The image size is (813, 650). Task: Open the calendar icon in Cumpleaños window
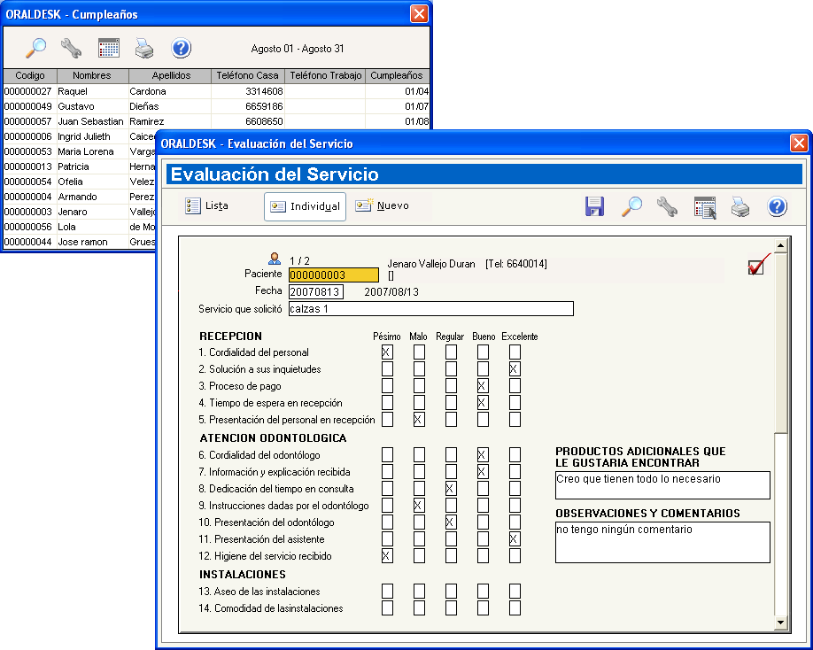109,48
